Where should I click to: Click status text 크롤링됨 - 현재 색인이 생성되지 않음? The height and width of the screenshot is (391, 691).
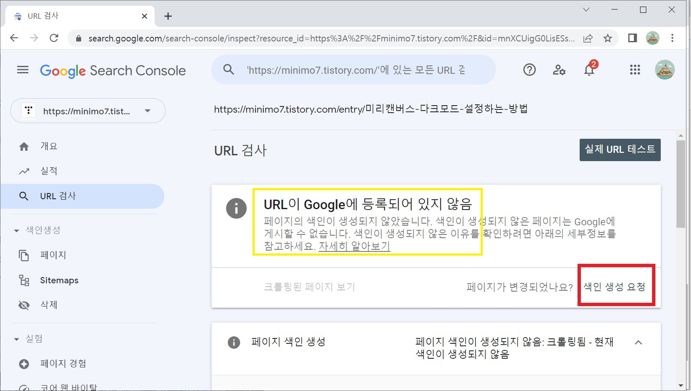(x=514, y=348)
